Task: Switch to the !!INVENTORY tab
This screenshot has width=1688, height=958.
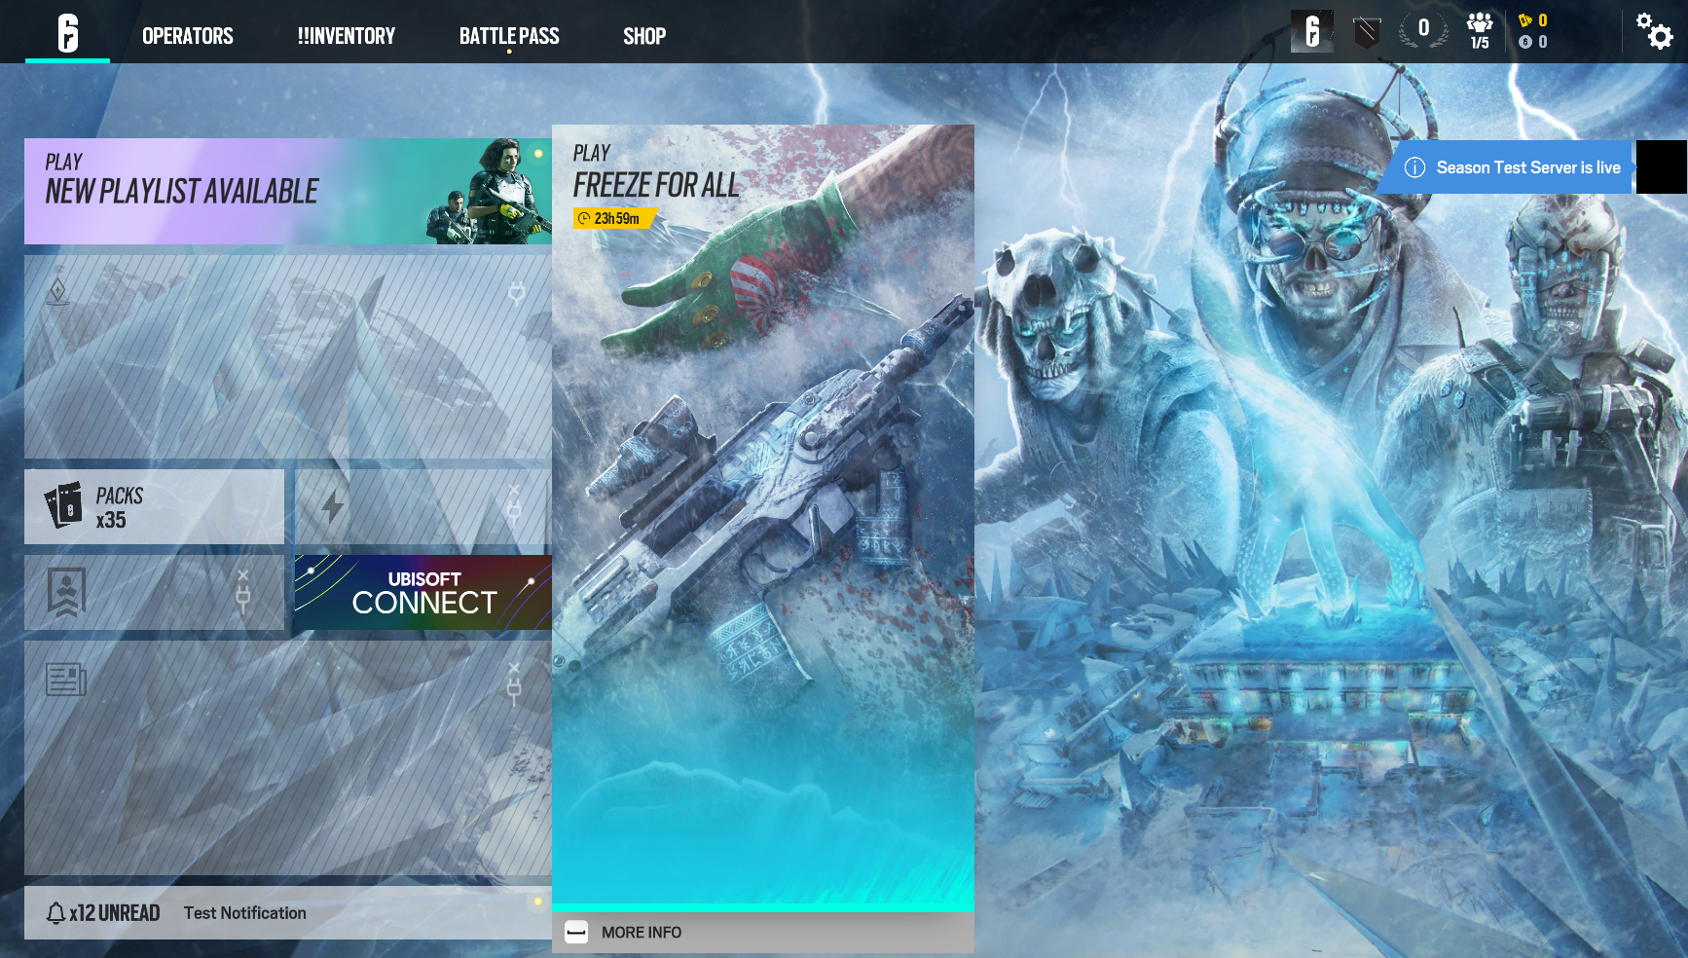Action: [347, 36]
